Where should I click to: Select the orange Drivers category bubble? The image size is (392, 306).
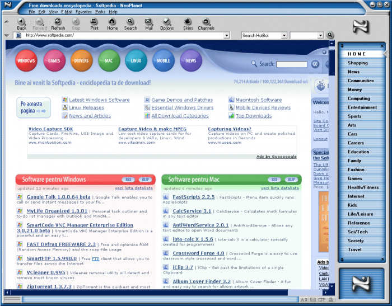(81, 60)
